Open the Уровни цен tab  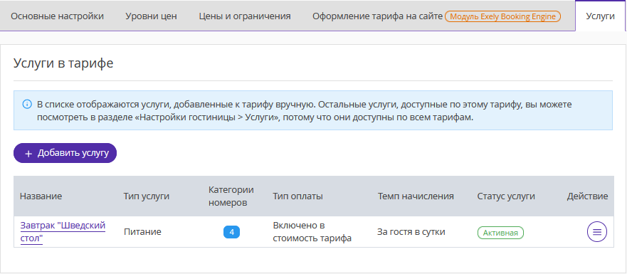[x=151, y=16]
